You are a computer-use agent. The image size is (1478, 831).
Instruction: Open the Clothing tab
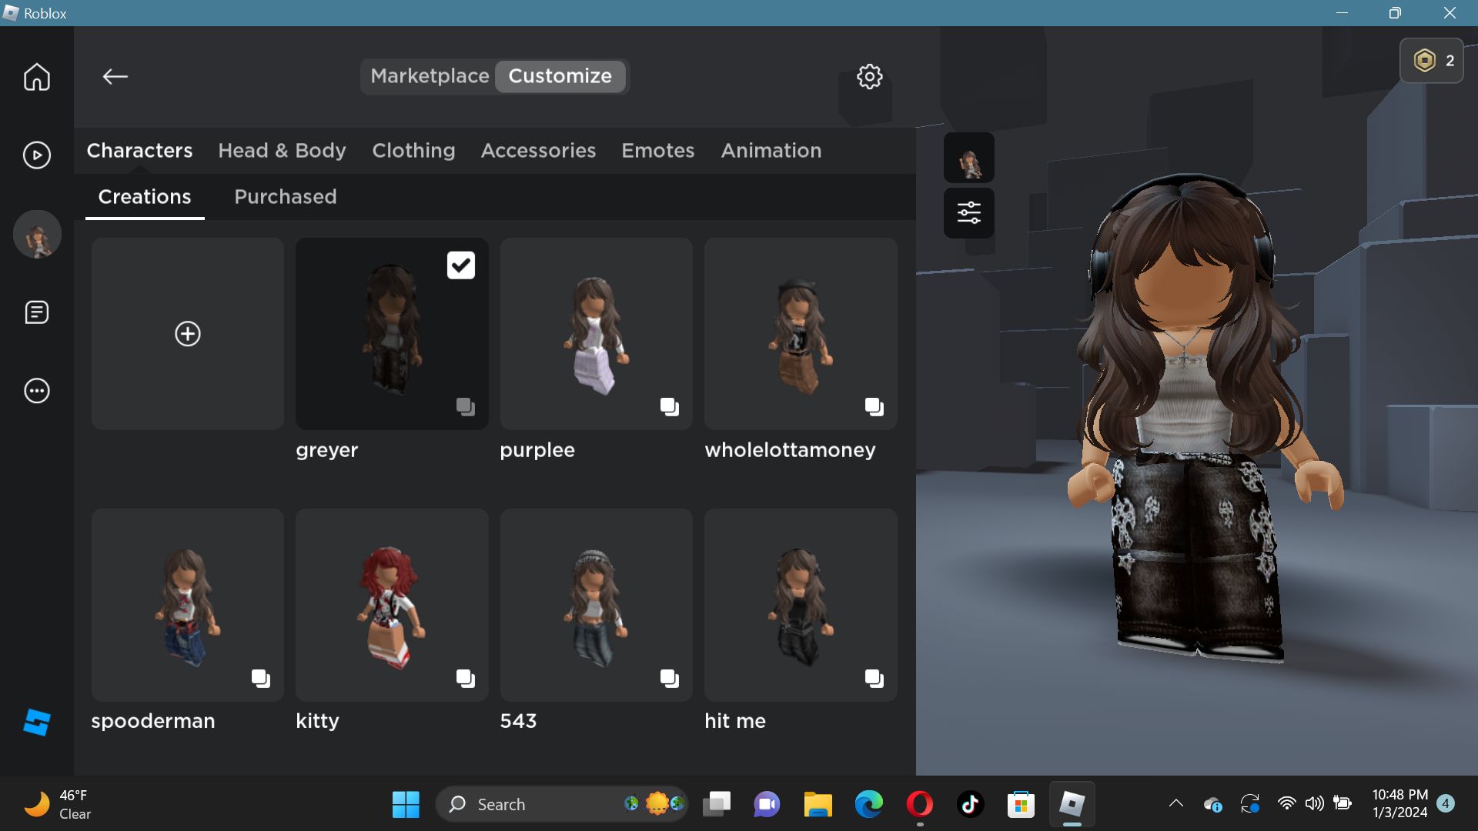click(413, 150)
